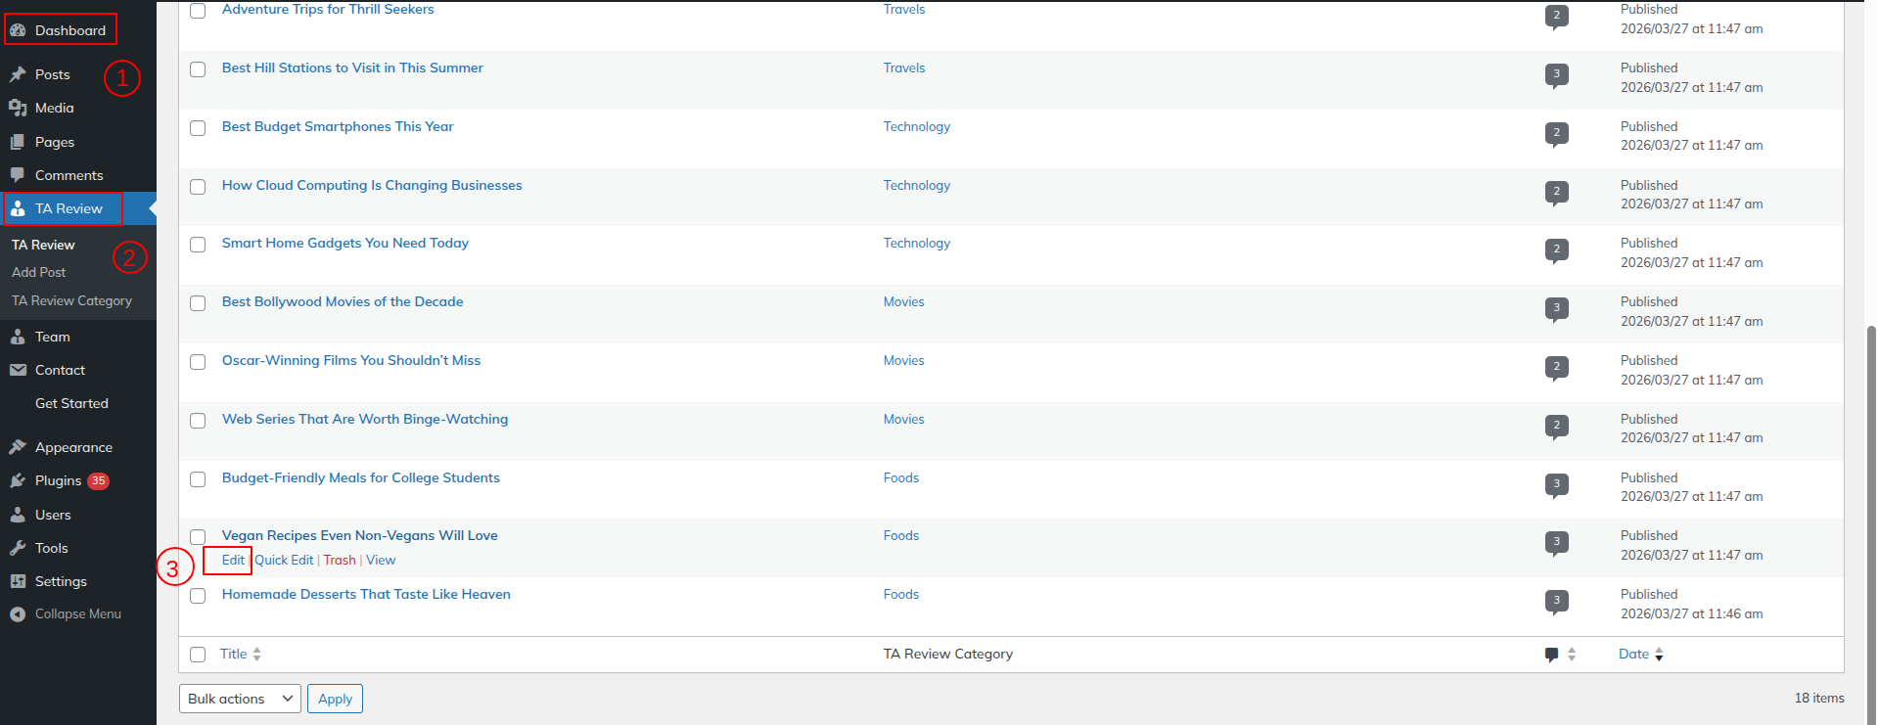This screenshot has width=1878, height=725.
Task: Click the Posts pushpin icon
Action: click(18, 74)
